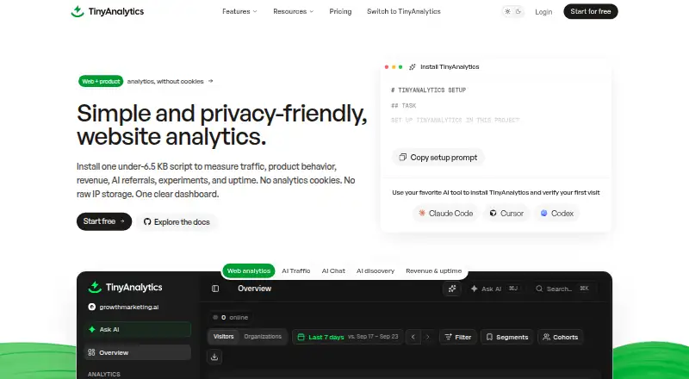Click the download export icon
The image size is (689, 379).
coord(214,357)
